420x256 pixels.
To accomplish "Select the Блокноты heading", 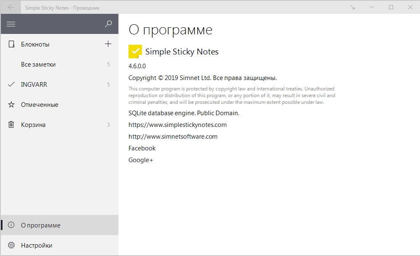I will (x=35, y=44).
